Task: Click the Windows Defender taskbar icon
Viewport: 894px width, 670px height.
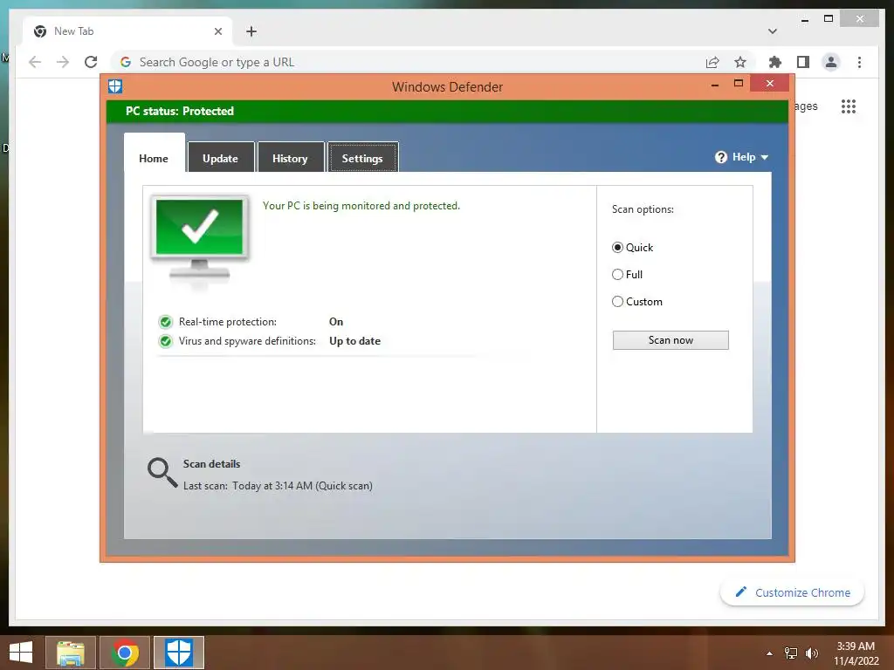Action: coord(178,653)
